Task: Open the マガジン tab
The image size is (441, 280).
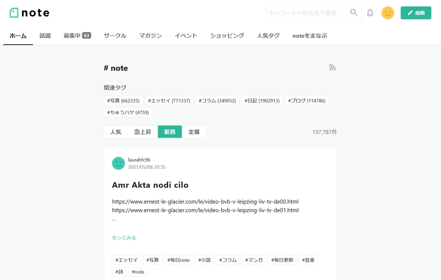Action: (x=150, y=36)
